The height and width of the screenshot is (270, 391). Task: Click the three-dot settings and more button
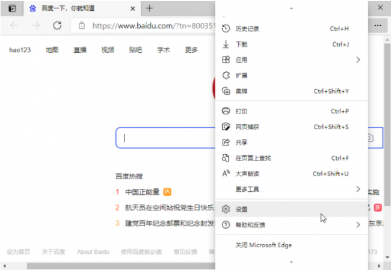[378, 25]
